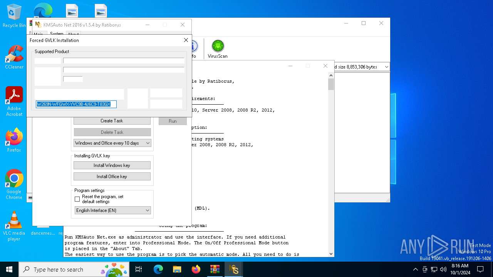Open Task View on the taskbar
Screen dimensions: 493x277
pos(139,269)
